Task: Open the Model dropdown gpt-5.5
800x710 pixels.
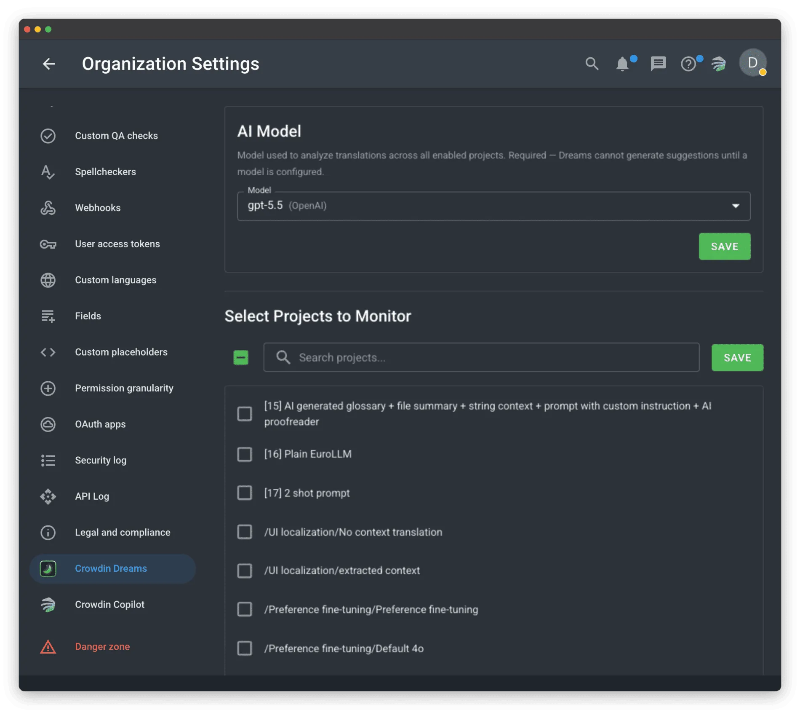Action: [493, 206]
